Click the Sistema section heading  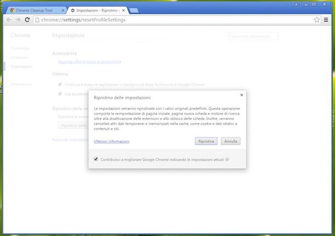tap(60, 74)
